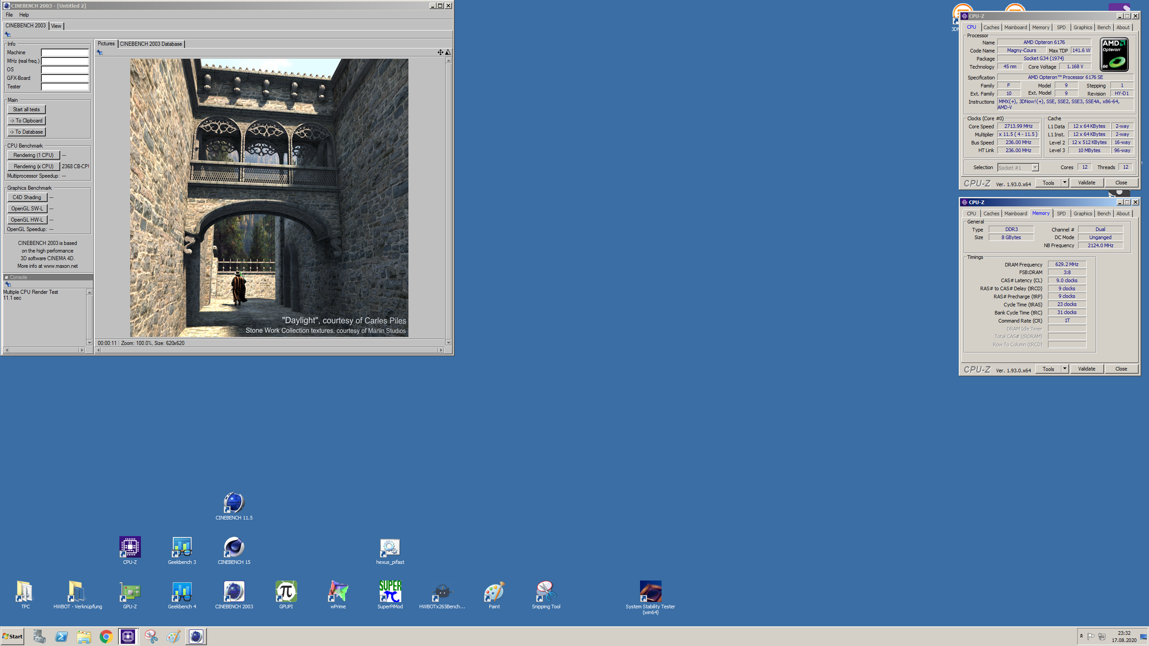This screenshot has height=646, width=1149.
Task: Click the Chrome icon in the taskbar
Action: (106, 637)
